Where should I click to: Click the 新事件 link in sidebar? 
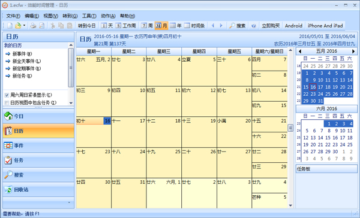[x=22, y=54]
